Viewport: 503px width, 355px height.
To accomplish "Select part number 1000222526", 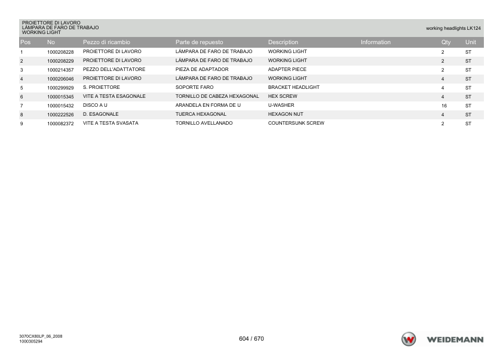I will tap(60, 115).
